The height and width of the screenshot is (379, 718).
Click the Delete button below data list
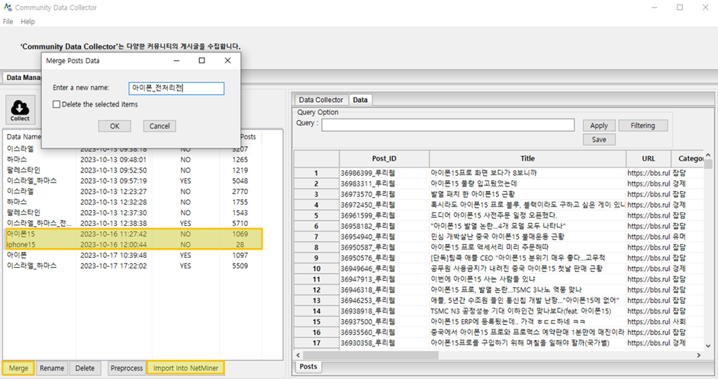[x=85, y=368]
